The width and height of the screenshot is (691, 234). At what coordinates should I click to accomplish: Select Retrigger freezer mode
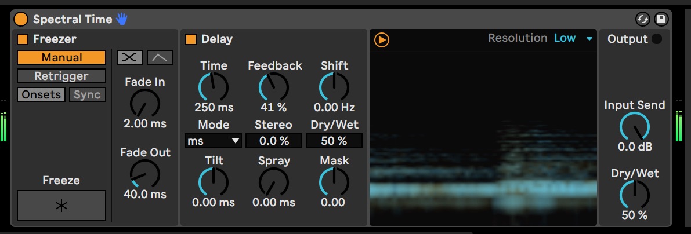tap(61, 76)
